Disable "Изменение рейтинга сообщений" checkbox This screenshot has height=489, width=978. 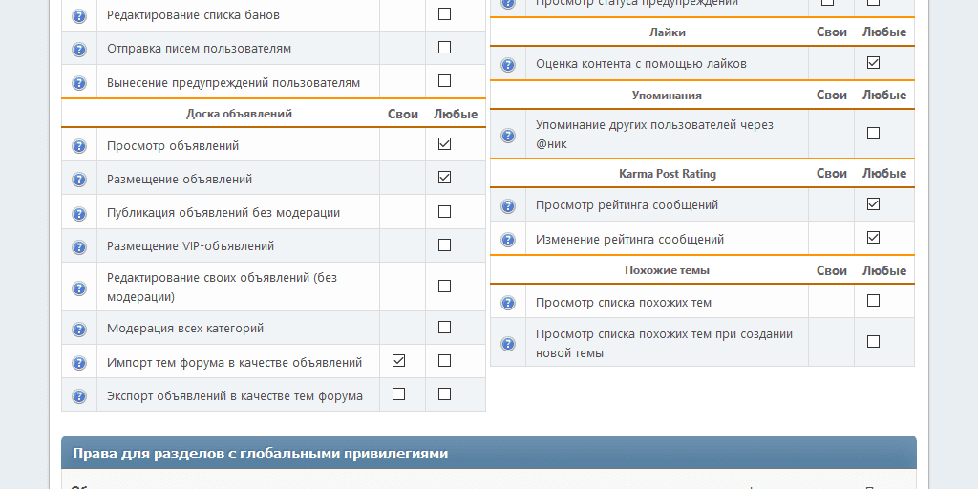coord(873,237)
